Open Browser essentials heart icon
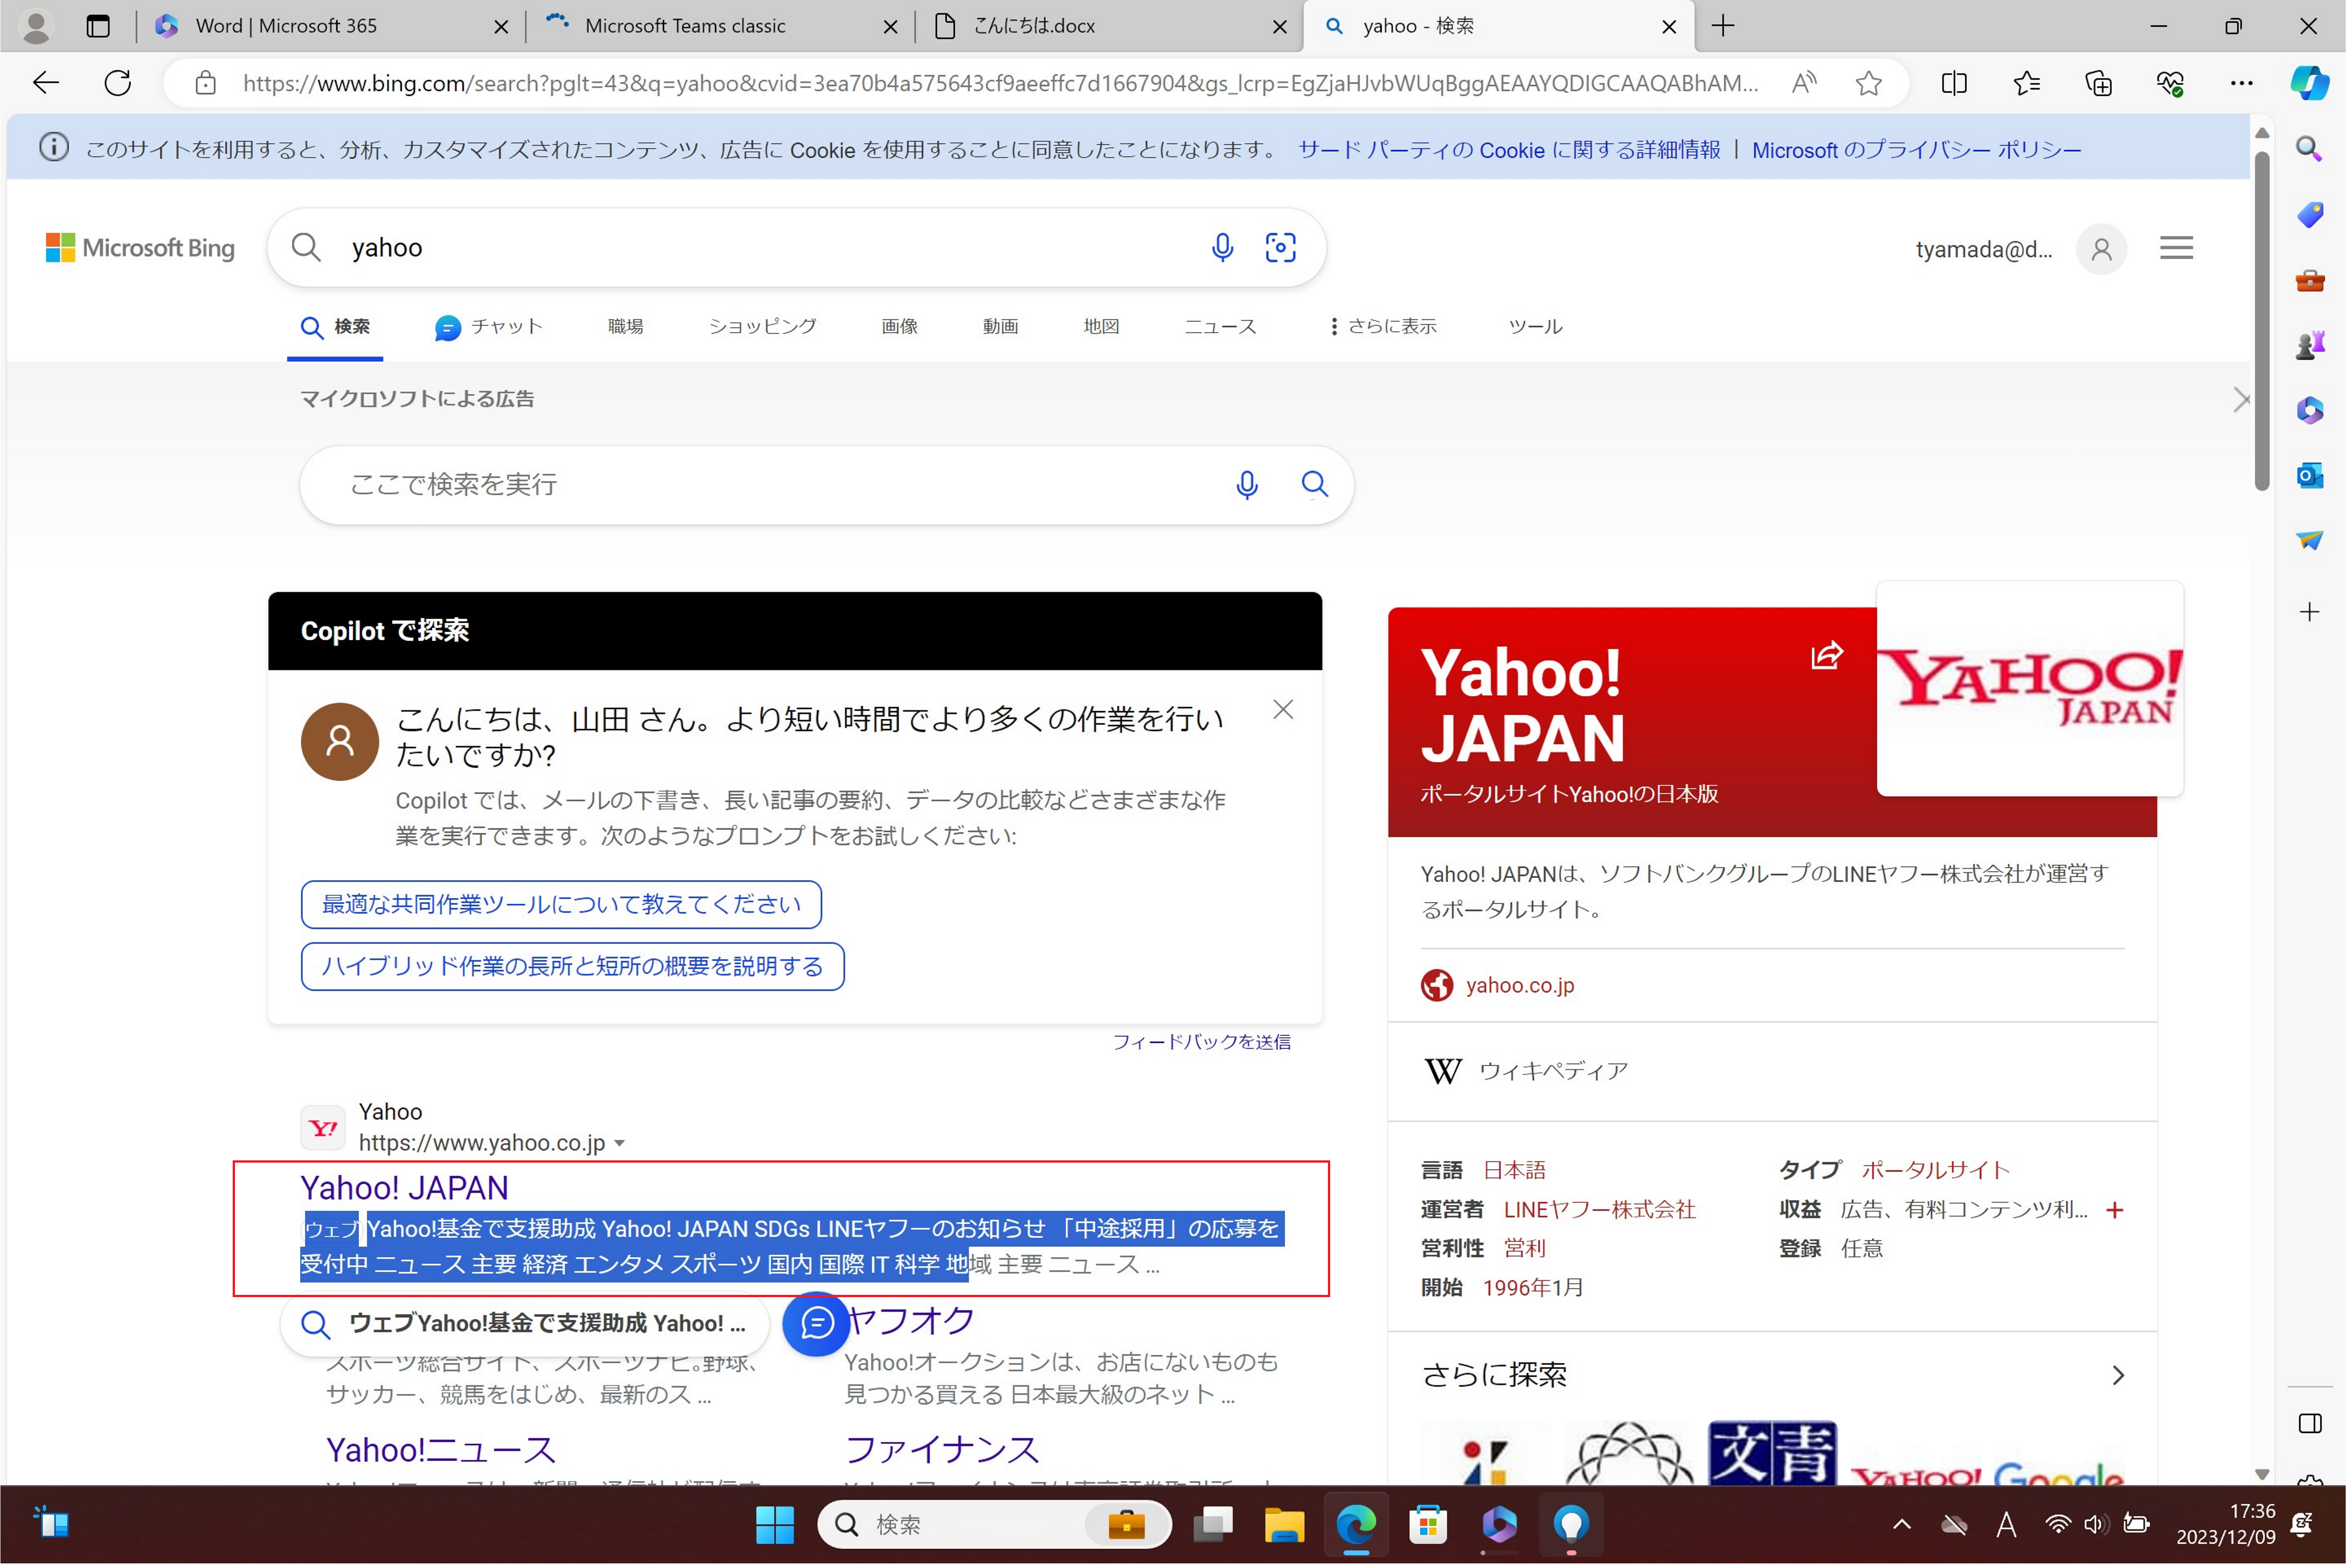Screen dimensions: 2348x1568 2171,83
